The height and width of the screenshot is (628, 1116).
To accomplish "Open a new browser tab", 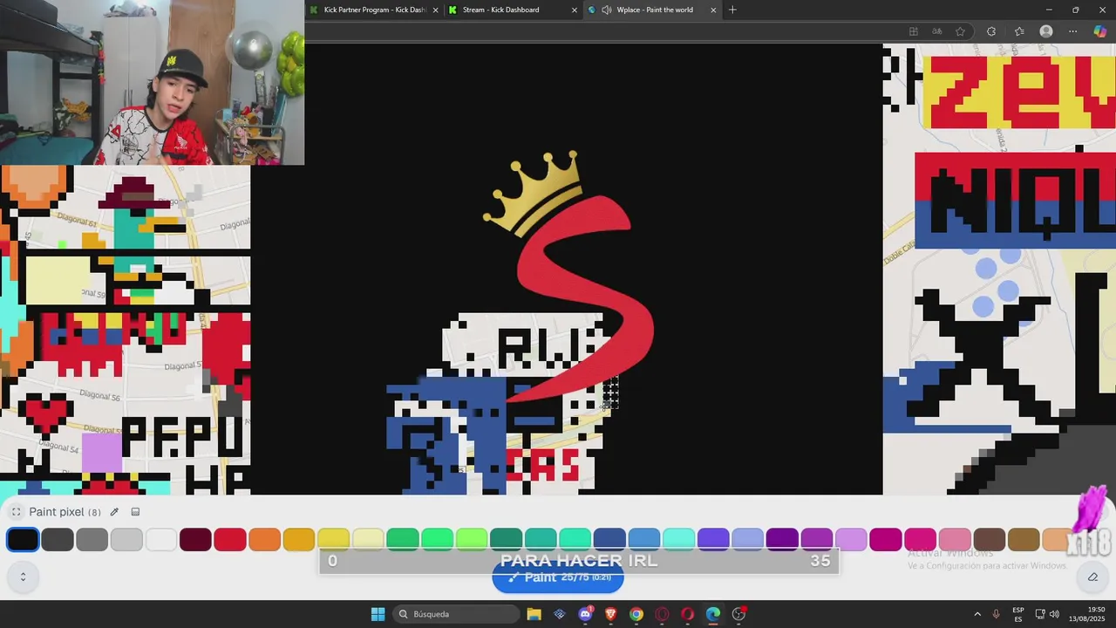I will pos(732,10).
